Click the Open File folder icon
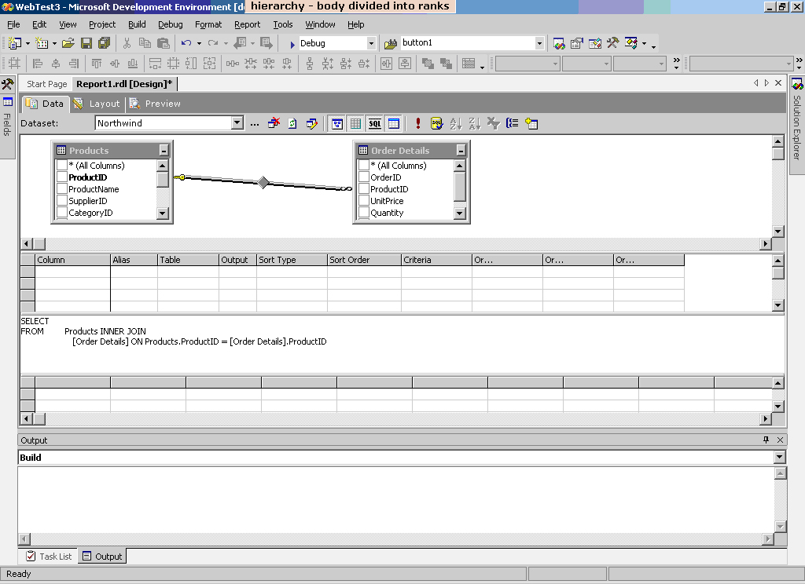805x584 pixels. point(68,43)
